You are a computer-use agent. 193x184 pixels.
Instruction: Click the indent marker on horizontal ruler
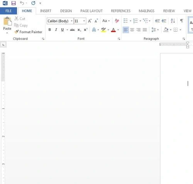[x=188, y=45]
